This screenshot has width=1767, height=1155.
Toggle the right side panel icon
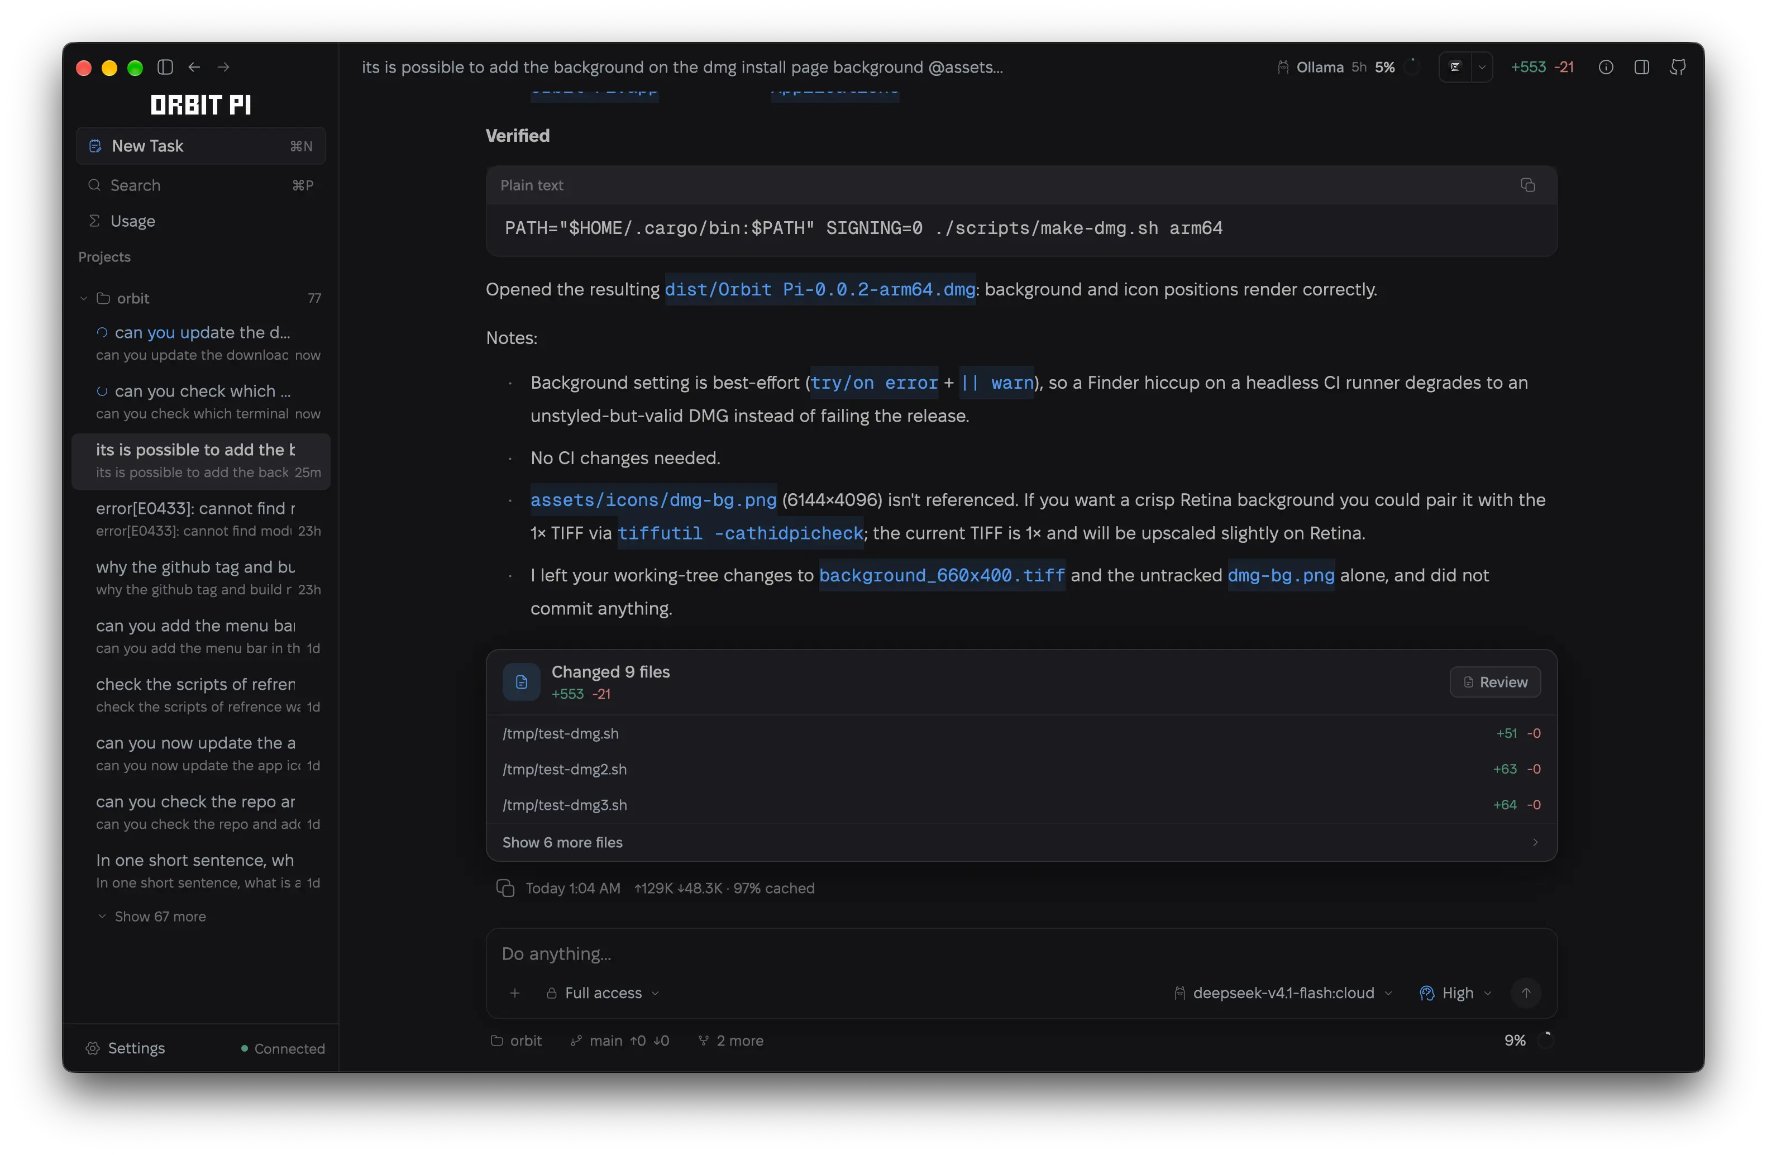(x=1641, y=68)
